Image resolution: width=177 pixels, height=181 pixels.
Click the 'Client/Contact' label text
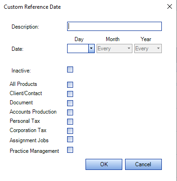(26, 93)
